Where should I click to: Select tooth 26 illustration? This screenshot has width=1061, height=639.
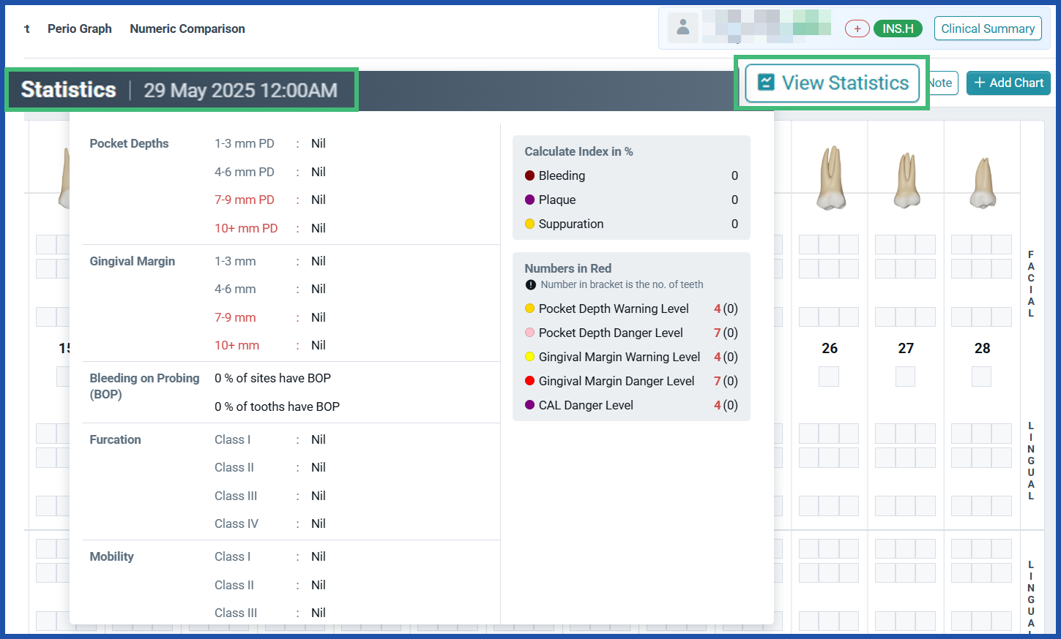[x=830, y=175]
